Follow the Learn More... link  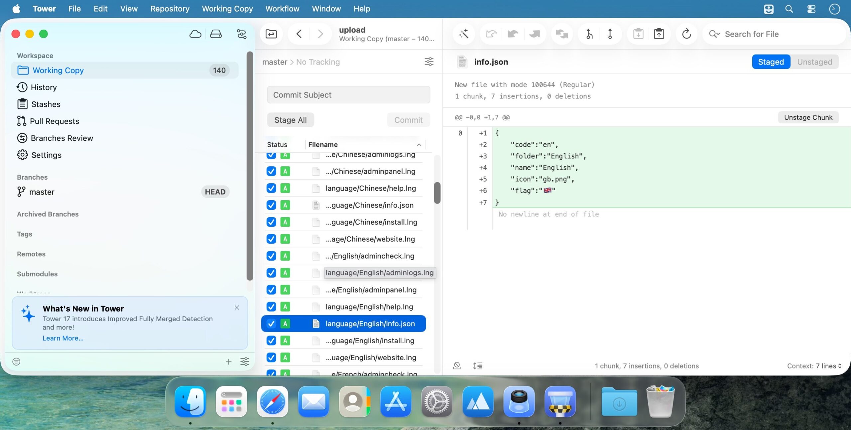63,338
